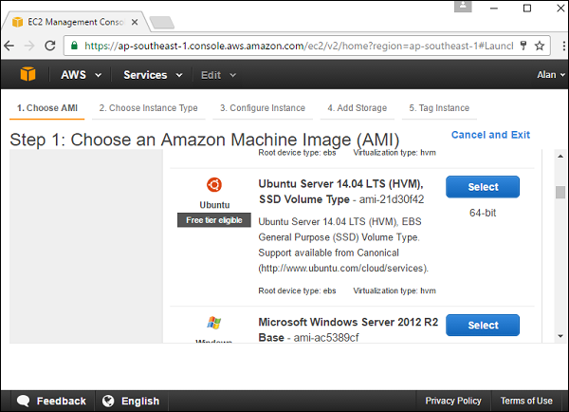Image resolution: width=569 pixels, height=412 pixels.
Task: Expand the Services dropdown menu
Action: pos(152,75)
